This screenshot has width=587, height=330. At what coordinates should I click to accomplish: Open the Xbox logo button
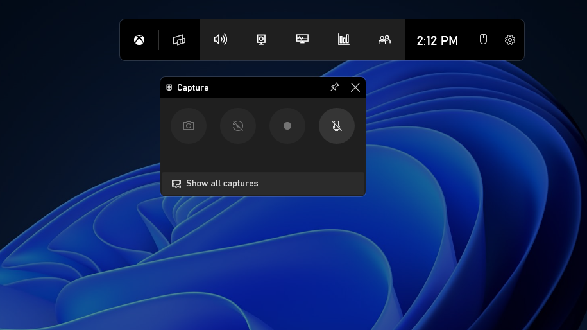139,40
